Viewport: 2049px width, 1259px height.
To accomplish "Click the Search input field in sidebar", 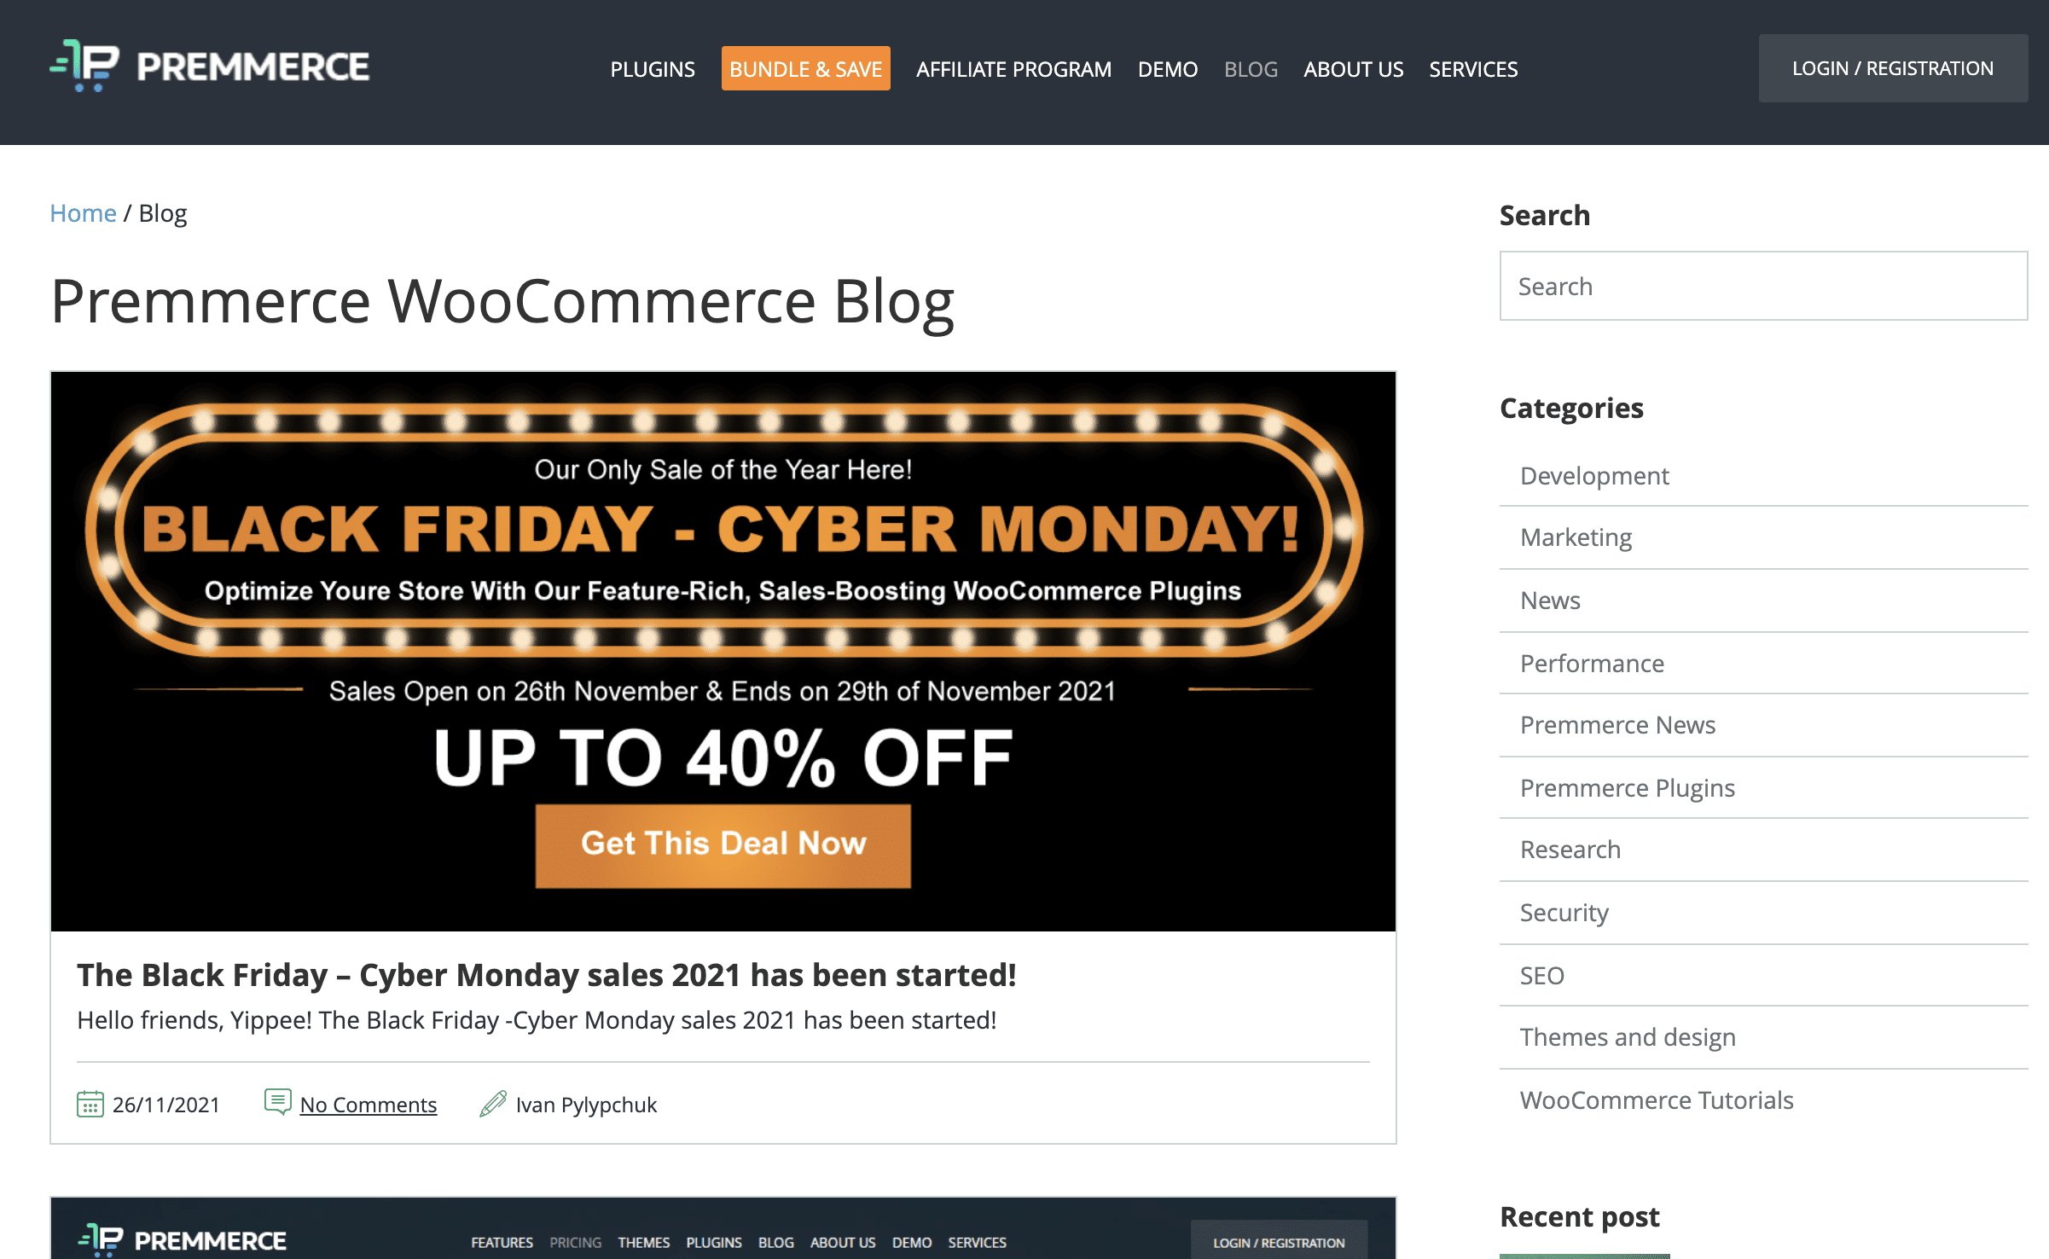I will coord(1762,286).
